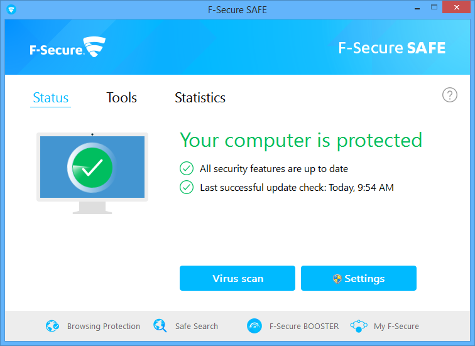475x346 pixels.
Task: Open the Statistics tab
Action: pos(200,98)
